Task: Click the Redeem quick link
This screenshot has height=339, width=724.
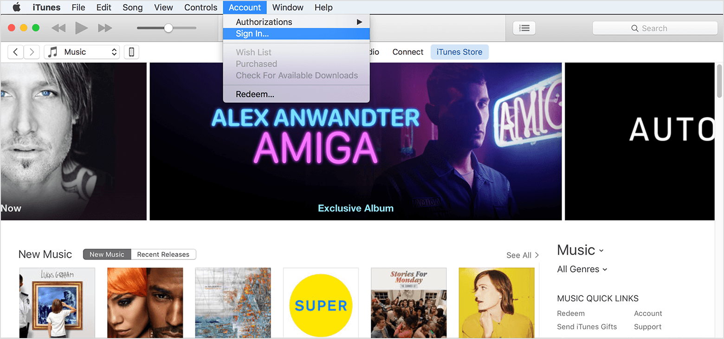Action: pyautogui.click(x=571, y=313)
